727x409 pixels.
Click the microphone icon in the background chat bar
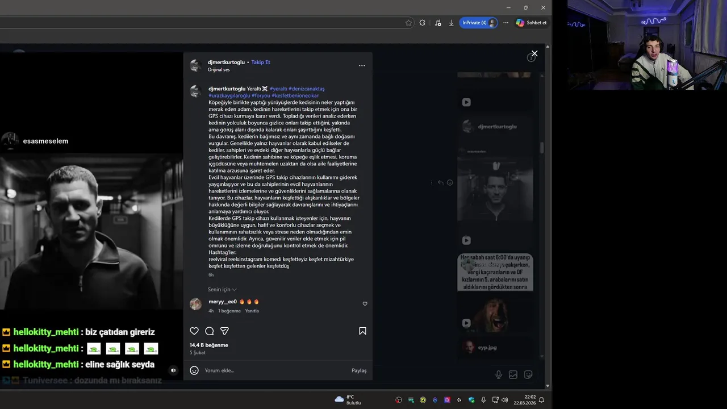click(498, 374)
